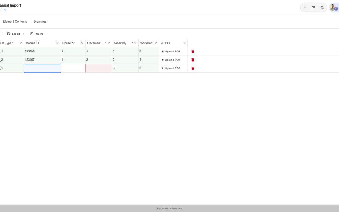Delete the row with Module ID 123457
Viewport: 339px width, 212px height.
click(x=193, y=60)
